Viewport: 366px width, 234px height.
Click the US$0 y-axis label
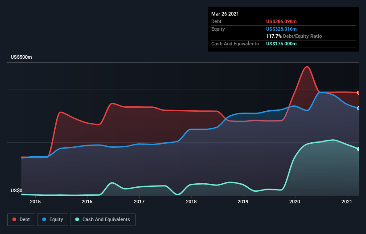click(x=16, y=190)
